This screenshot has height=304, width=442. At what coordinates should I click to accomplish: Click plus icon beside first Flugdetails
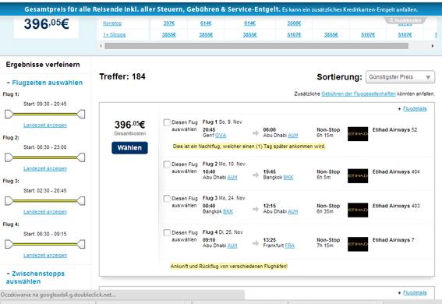(399, 109)
